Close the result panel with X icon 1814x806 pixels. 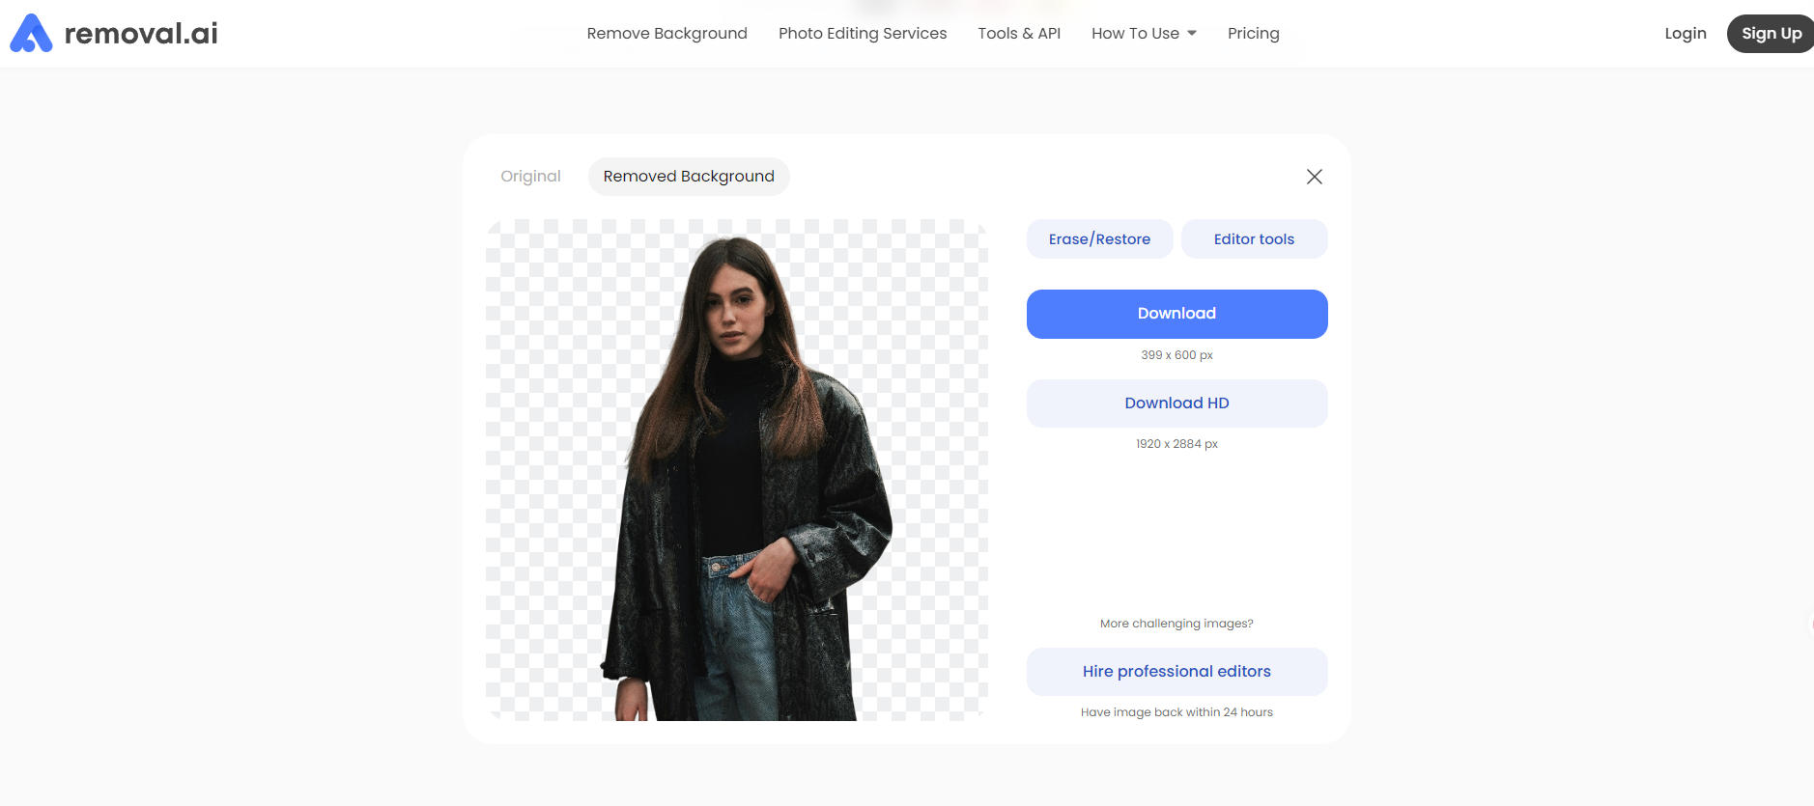[1314, 177]
